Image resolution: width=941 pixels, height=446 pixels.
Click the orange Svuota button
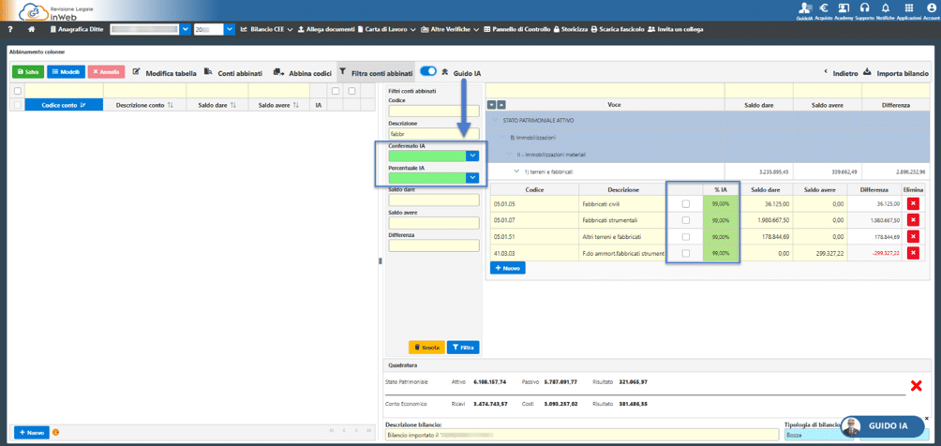coord(426,348)
